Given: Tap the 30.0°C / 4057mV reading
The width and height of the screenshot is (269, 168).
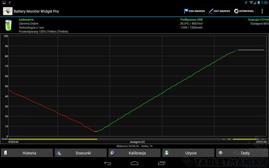Looking at the screenshot, I should tap(191, 24).
